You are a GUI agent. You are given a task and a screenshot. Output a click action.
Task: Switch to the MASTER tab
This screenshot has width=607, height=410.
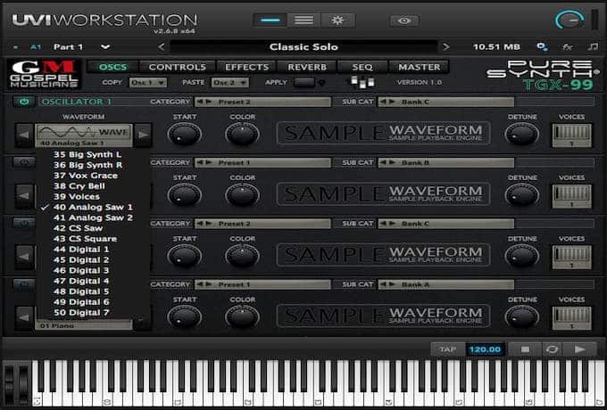tap(420, 67)
